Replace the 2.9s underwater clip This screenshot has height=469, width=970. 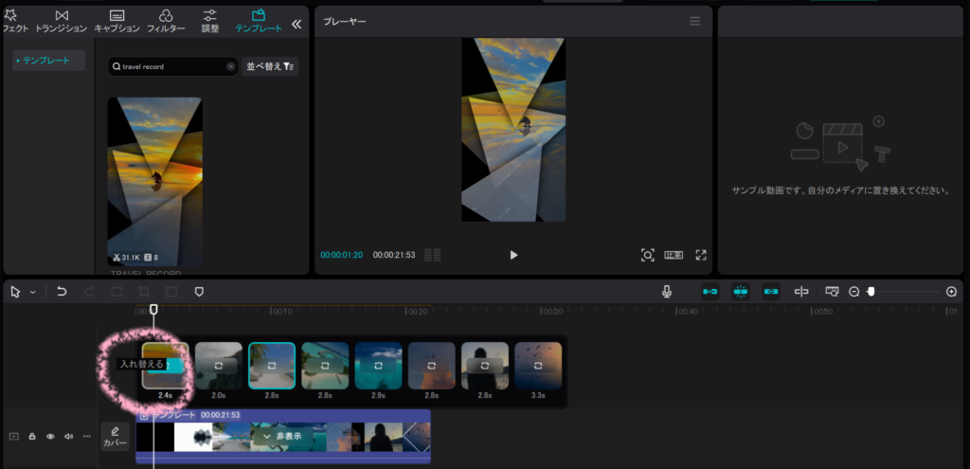pyautogui.click(x=378, y=366)
